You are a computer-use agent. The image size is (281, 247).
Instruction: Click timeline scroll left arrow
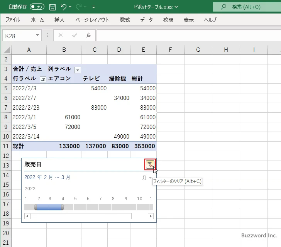(x=27, y=216)
